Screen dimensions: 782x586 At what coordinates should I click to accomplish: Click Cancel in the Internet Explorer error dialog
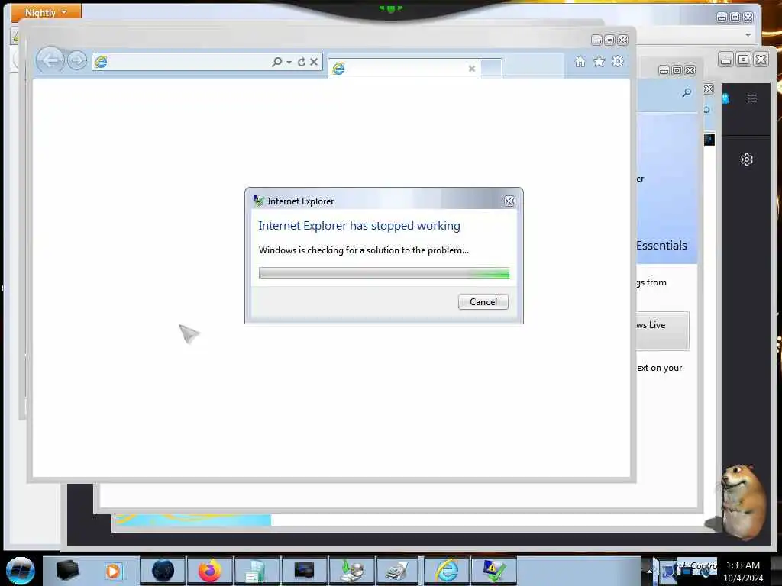[x=483, y=302]
